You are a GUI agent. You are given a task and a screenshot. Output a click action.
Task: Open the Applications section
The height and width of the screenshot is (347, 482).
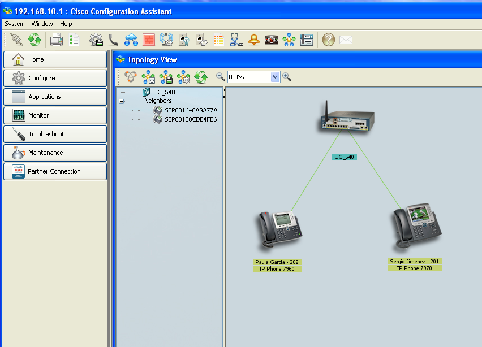click(55, 97)
